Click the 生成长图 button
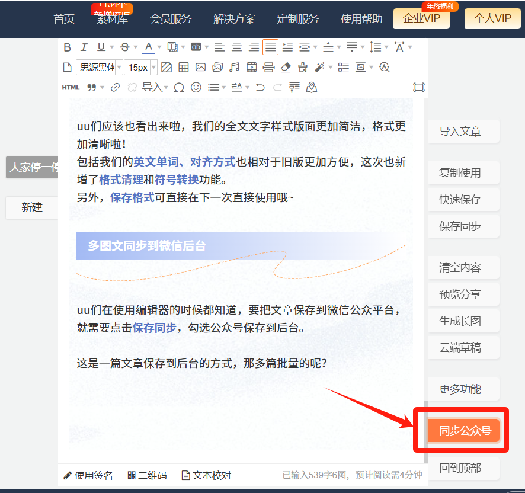The image size is (525, 493). (464, 321)
